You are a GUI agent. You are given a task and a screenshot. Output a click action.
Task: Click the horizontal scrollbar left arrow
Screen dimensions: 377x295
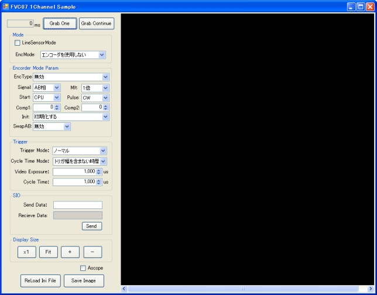(x=124, y=289)
